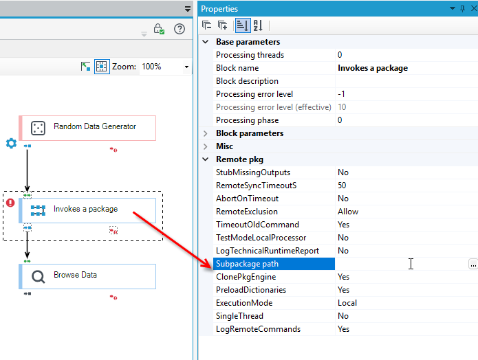Select the Alphabetical A-Z sort button

tap(258, 25)
